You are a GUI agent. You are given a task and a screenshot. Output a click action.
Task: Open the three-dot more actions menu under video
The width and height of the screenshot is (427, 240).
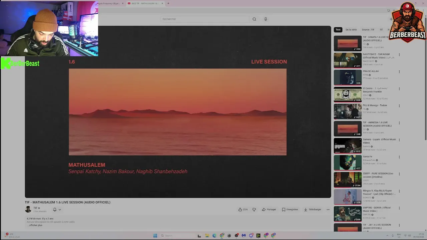click(x=328, y=210)
